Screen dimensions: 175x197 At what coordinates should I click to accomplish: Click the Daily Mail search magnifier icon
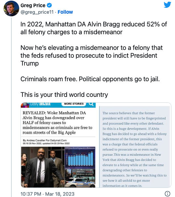click(x=91, y=104)
